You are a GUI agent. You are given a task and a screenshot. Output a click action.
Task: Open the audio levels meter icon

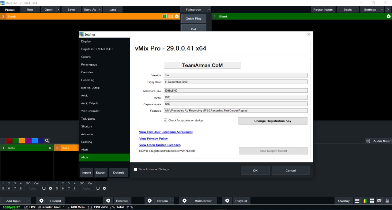(x=364, y=201)
